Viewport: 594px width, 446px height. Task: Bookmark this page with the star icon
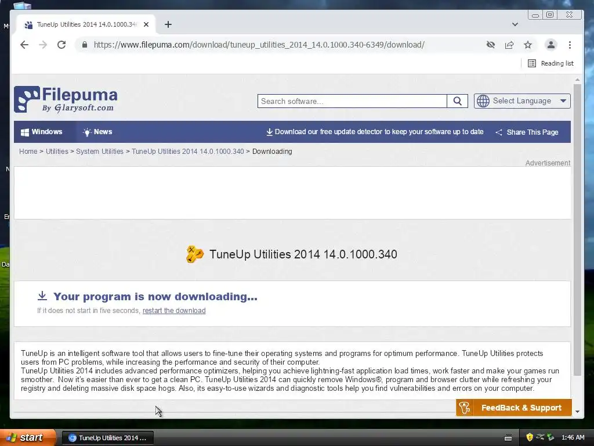(x=528, y=45)
